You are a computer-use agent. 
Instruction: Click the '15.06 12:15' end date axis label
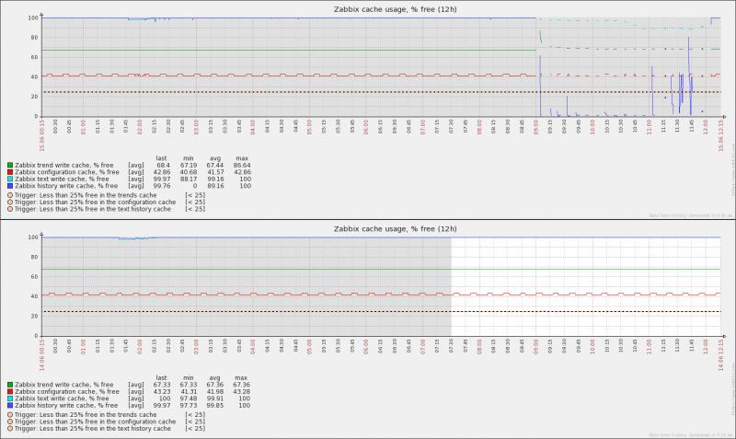(720, 135)
